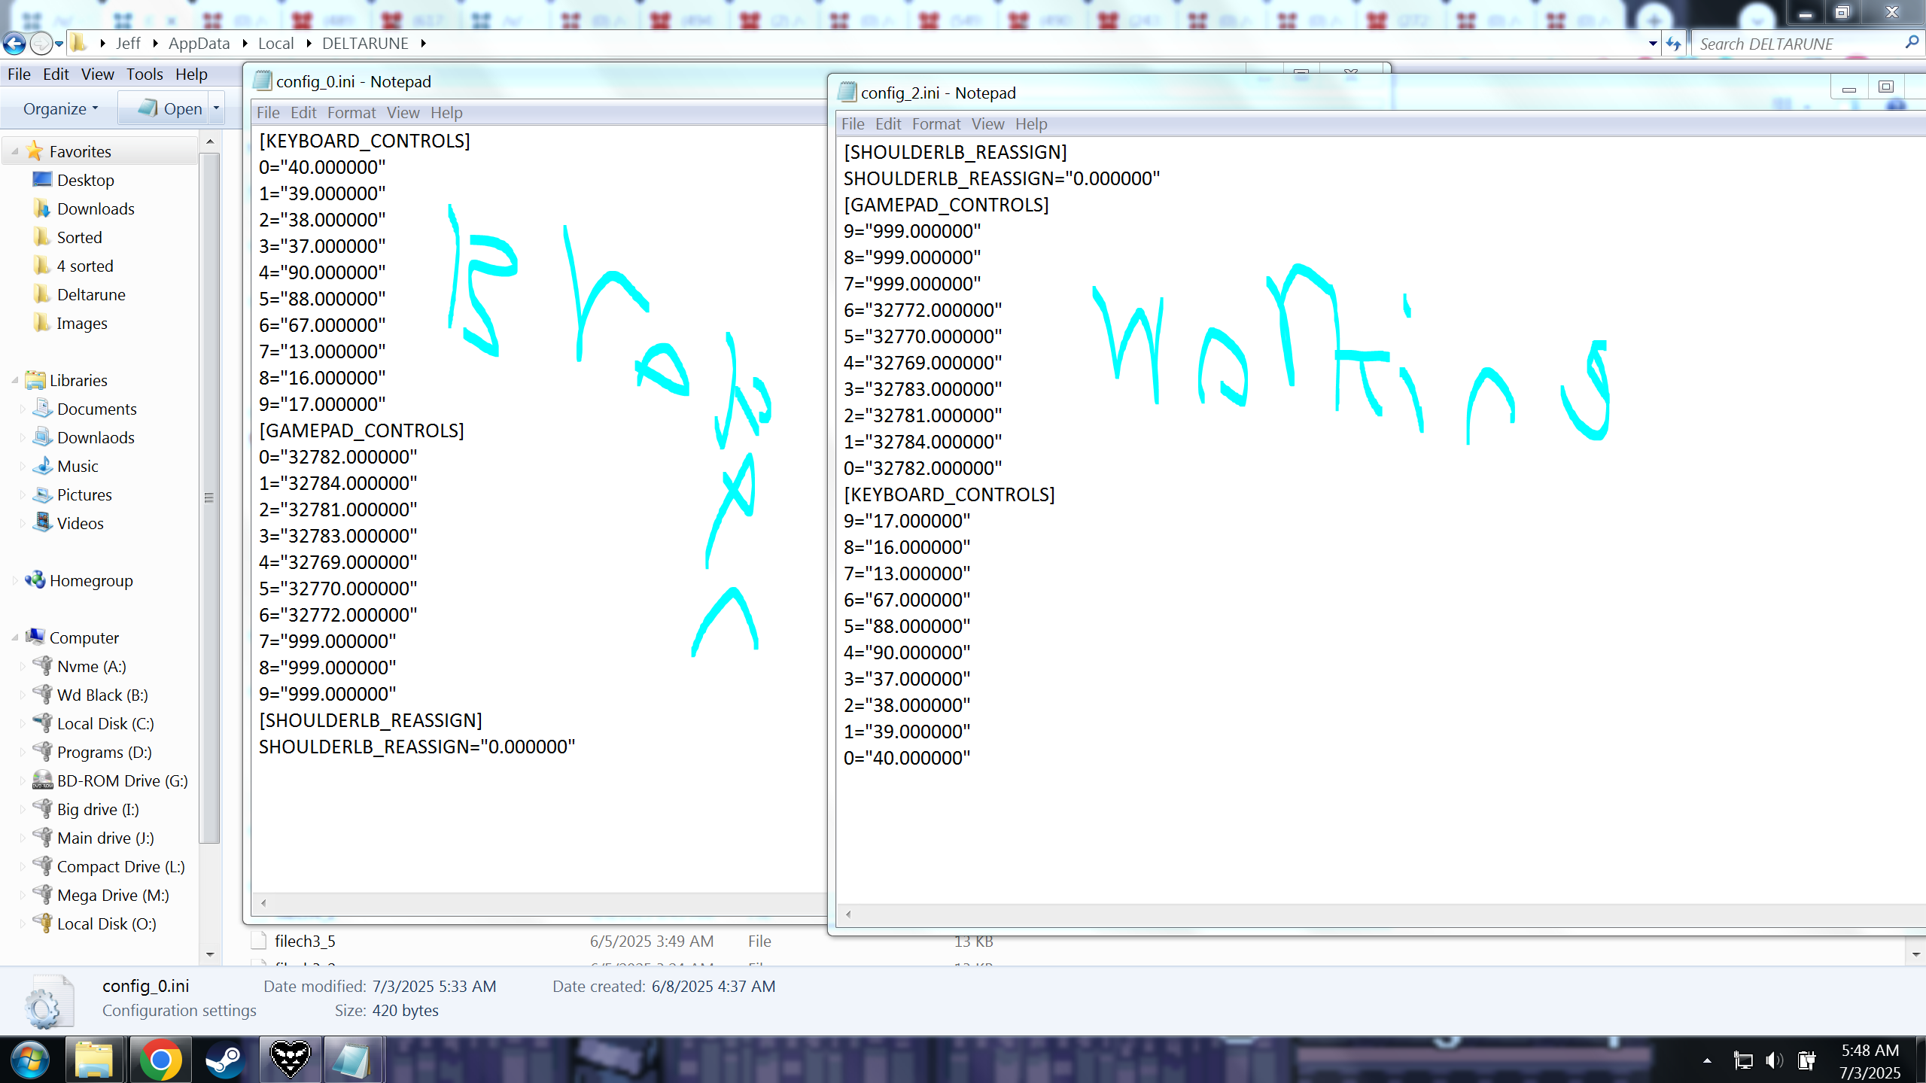Image resolution: width=1926 pixels, height=1083 pixels.
Task: Open the File menu in config_0.ini Notepad
Action: coord(267,112)
